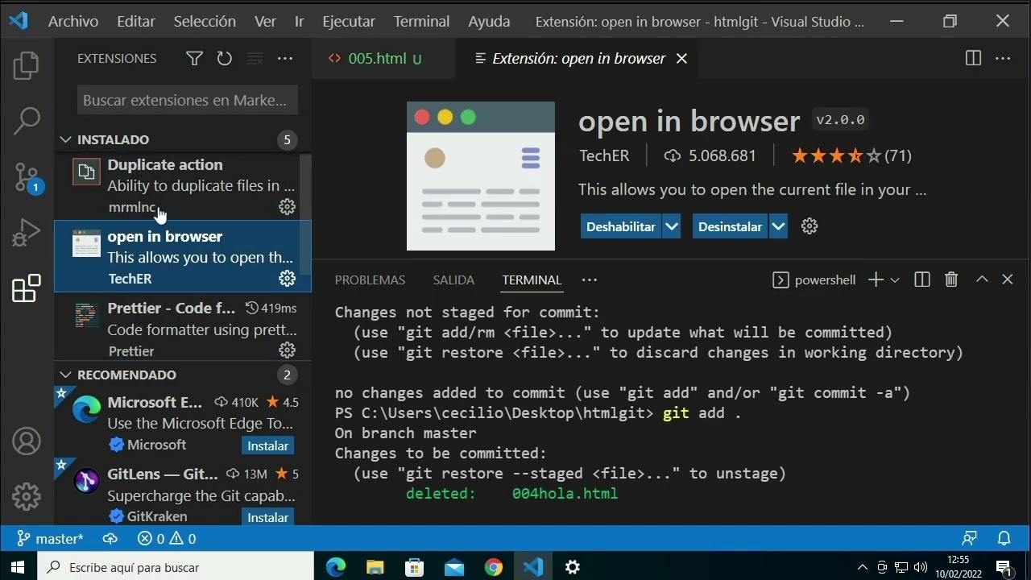This screenshot has width=1031, height=580.
Task: Open Microsoft Edge from taskbar
Action: click(x=336, y=567)
